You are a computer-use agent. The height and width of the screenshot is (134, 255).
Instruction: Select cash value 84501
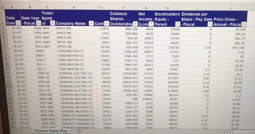point(106,86)
